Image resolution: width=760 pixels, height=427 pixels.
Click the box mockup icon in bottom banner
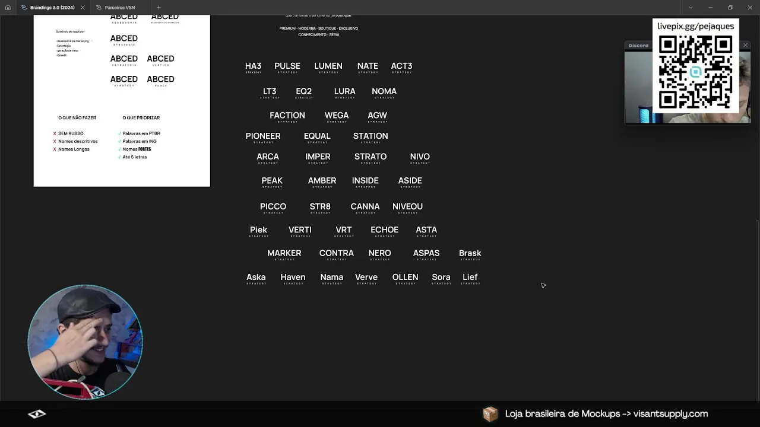click(490, 414)
